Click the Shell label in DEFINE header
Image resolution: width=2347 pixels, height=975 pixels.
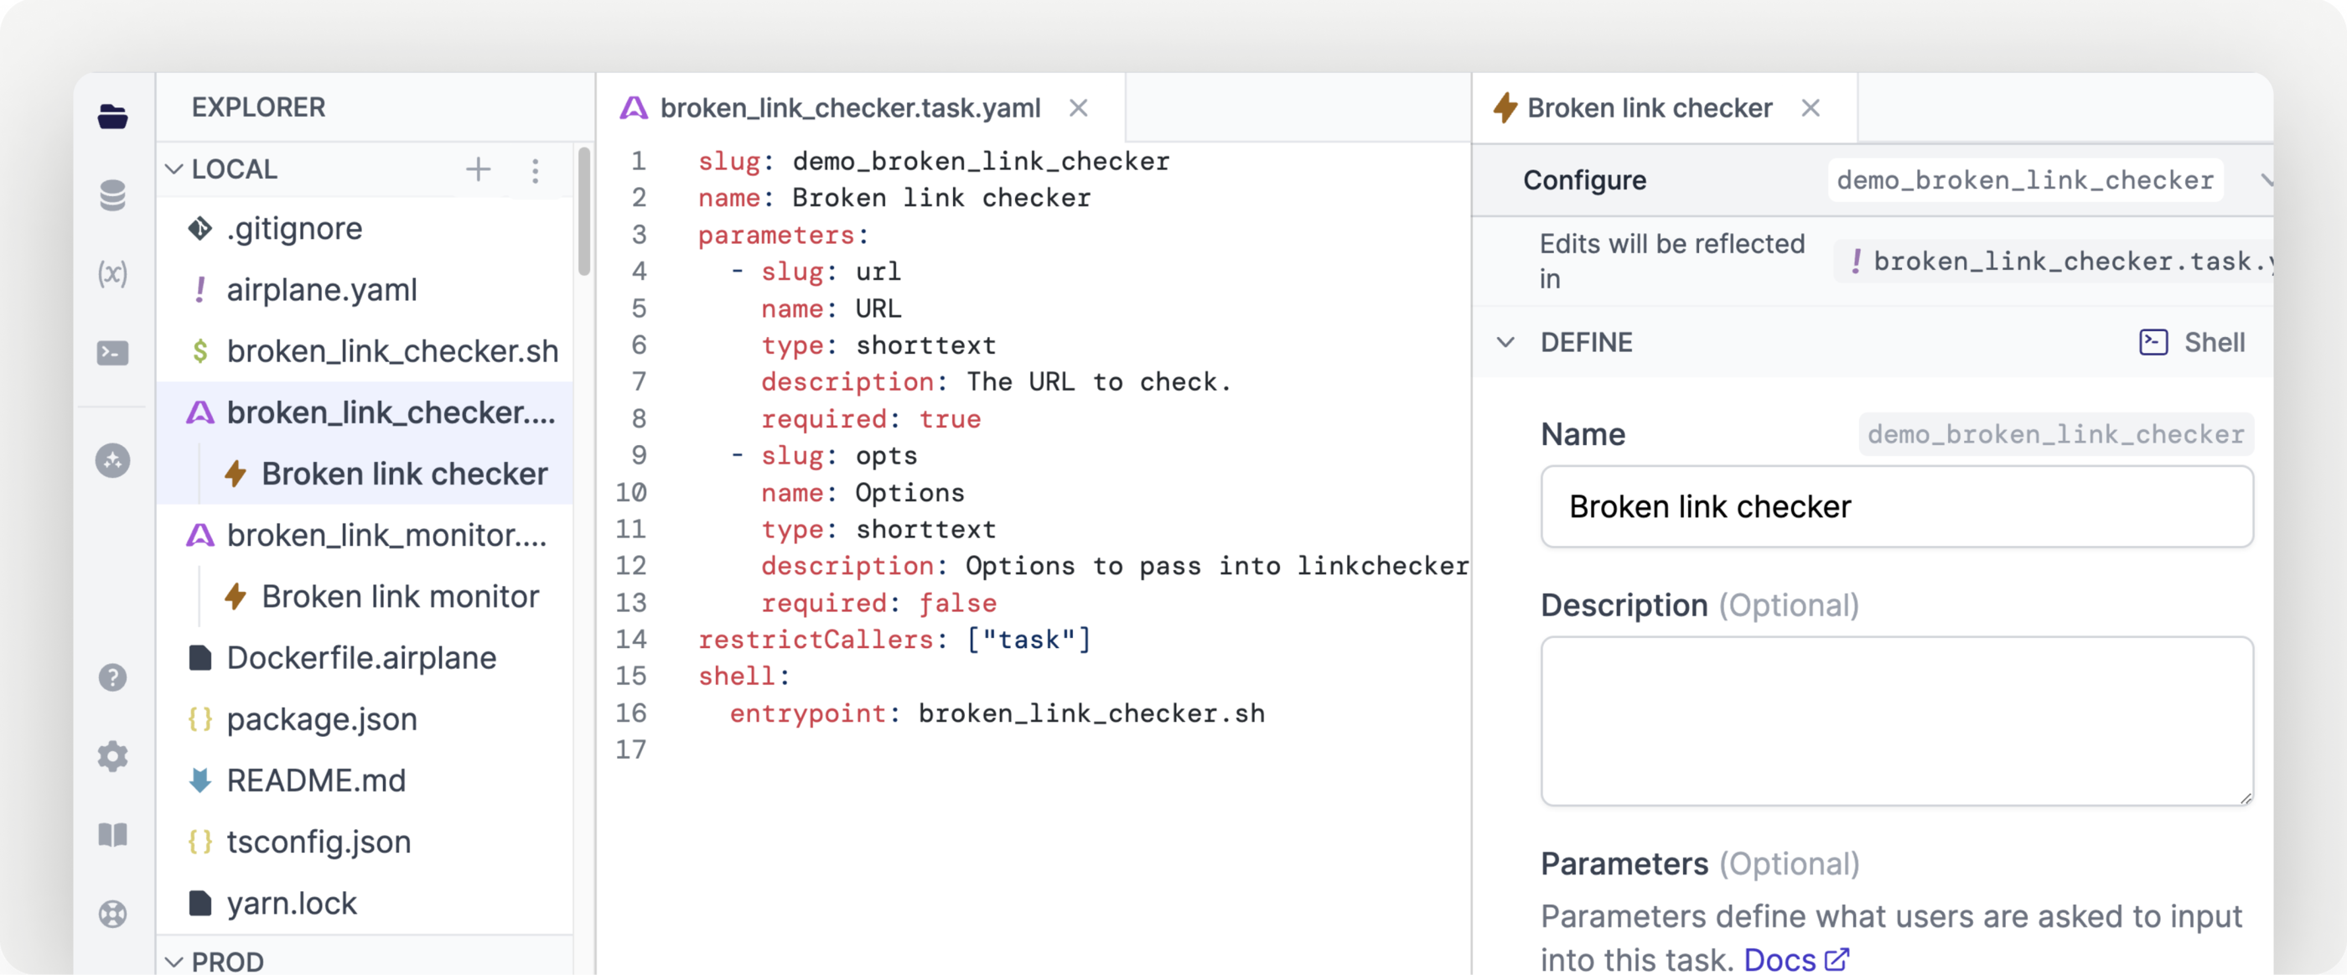click(2214, 343)
